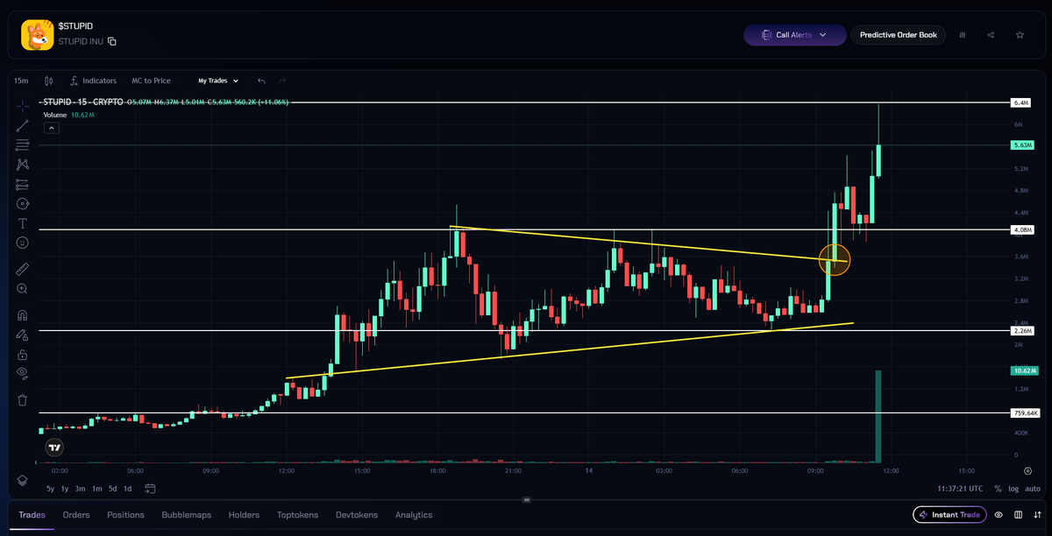Set chart range to 1d
This screenshot has width=1052, height=536.
tap(128, 489)
